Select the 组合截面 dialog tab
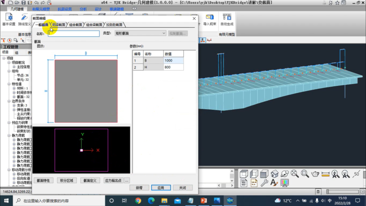The width and height of the screenshot is (366, 206). (75, 25)
